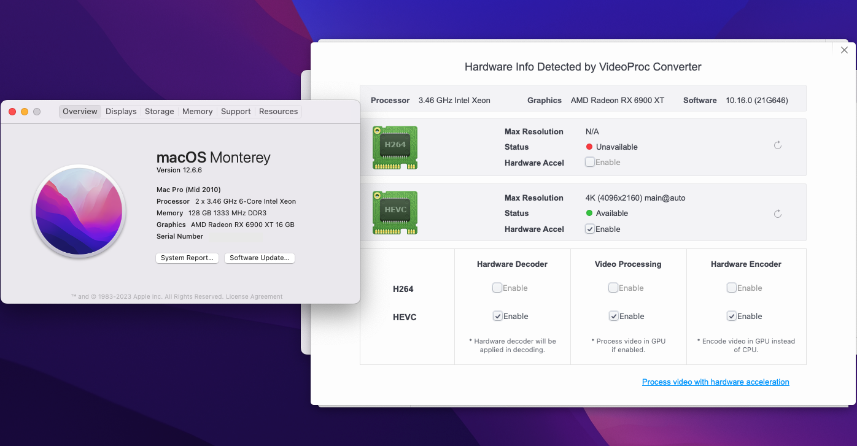This screenshot has height=446, width=857.
Task: Open the Resources tab
Action: (279, 112)
